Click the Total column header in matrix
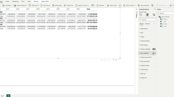 tap(88, 9)
